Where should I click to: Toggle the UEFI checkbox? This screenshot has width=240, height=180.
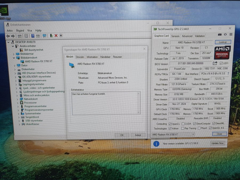(x=221, y=63)
